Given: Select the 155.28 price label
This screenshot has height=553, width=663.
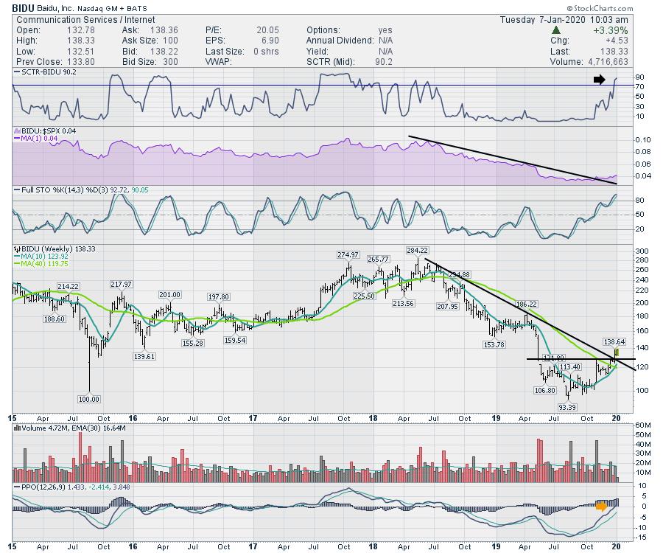Looking at the screenshot, I should point(193,343).
